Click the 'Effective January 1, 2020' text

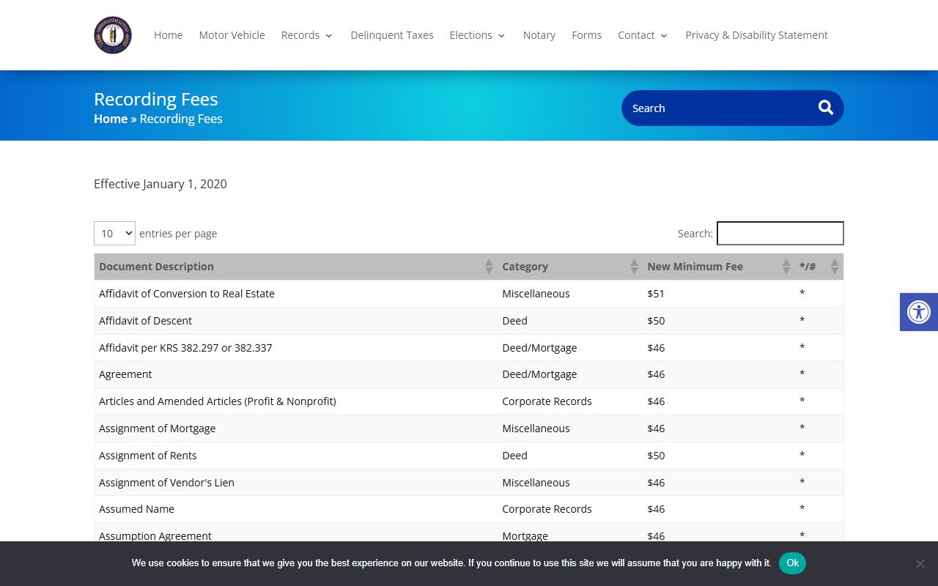pos(160,184)
